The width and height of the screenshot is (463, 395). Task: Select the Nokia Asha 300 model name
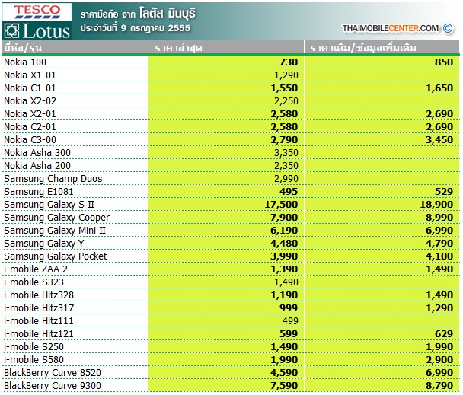[37, 153]
